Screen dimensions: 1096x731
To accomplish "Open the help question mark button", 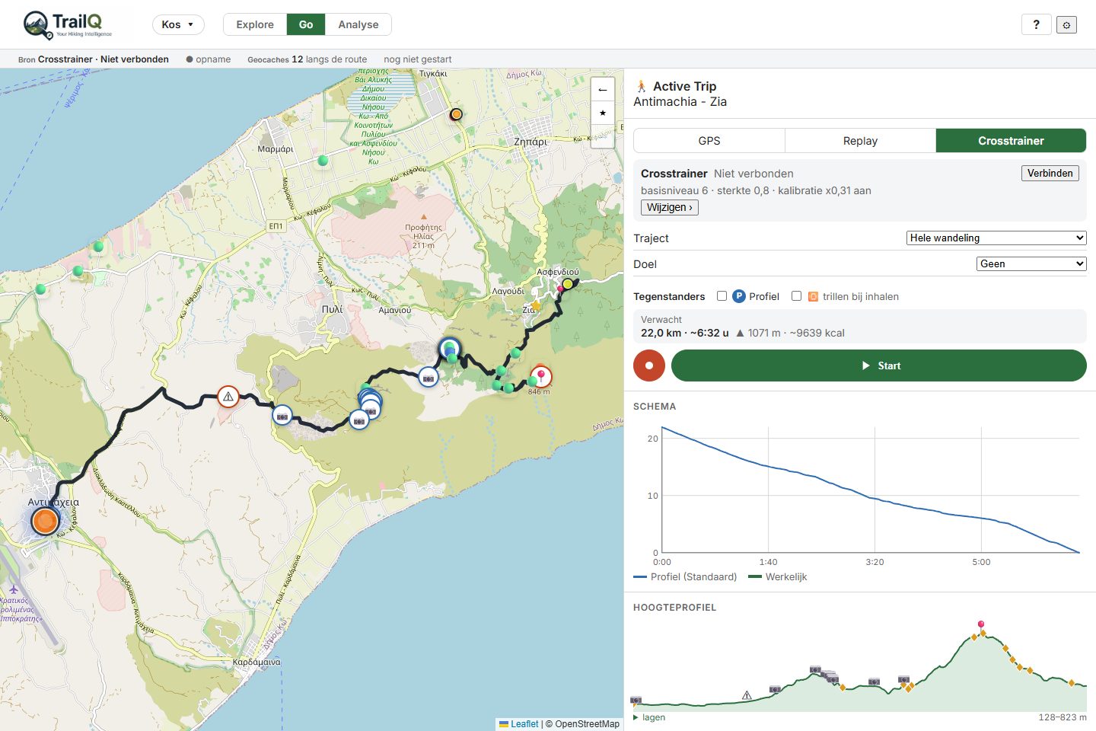I will pos(1036,24).
